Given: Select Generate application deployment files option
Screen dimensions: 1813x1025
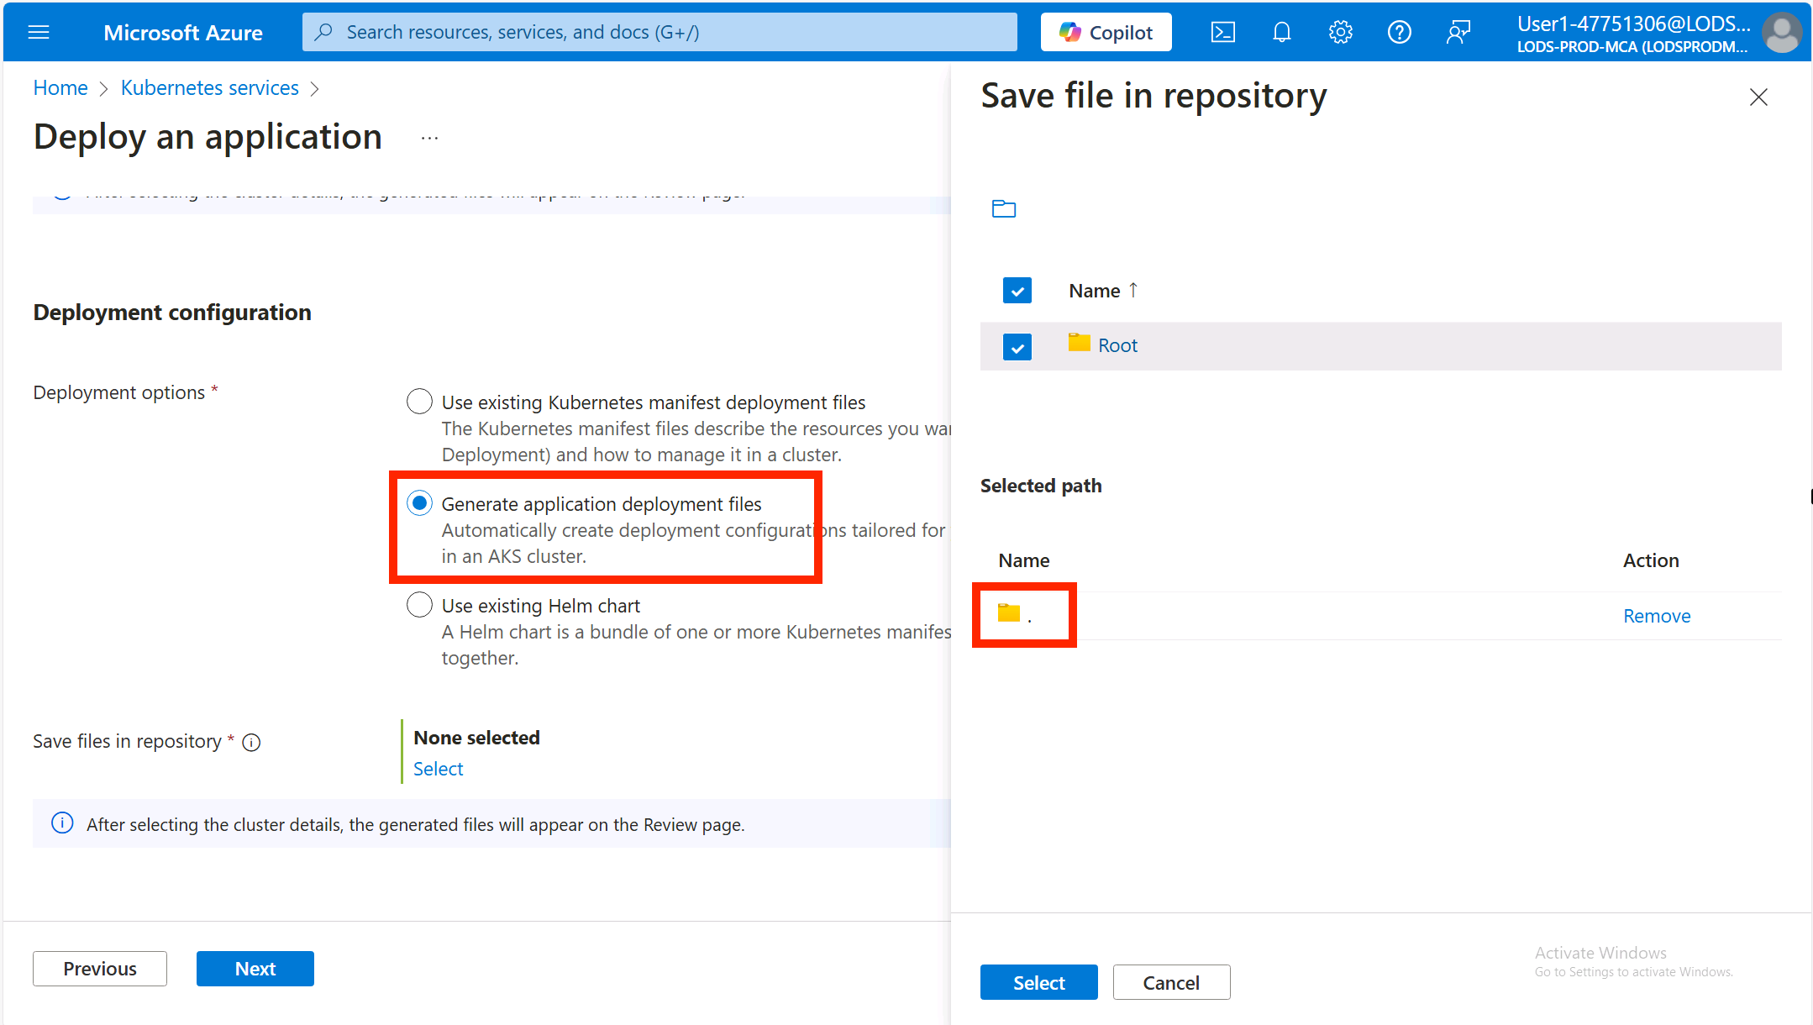Looking at the screenshot, I should pyautogui.click(x=419, y=503).
